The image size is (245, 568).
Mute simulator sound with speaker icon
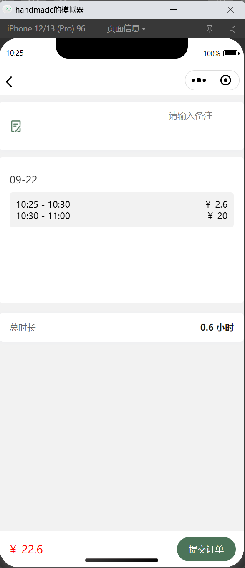(x=232, y=29)
